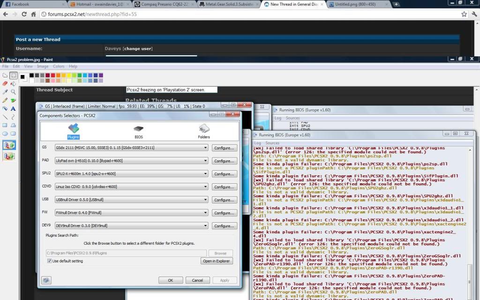Click the change user link
480x300 pixels.
coord(138,49)
